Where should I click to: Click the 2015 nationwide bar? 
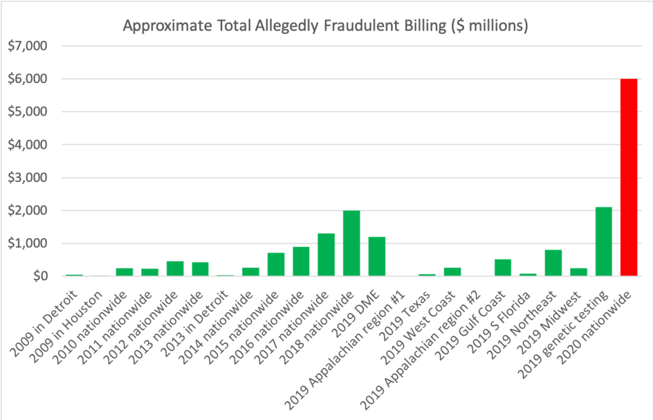tap(276, 264)
